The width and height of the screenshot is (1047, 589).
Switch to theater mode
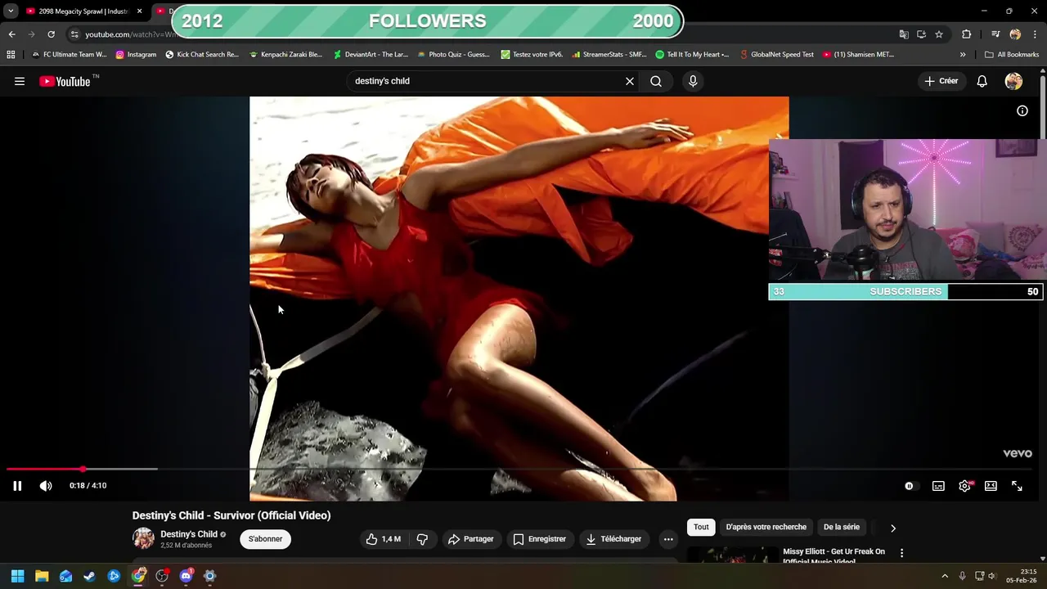[991, 486]
